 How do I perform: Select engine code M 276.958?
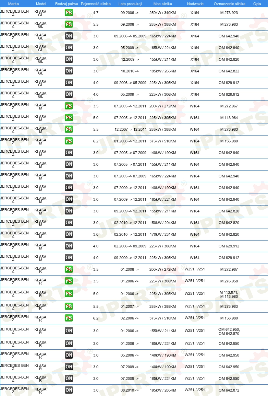click(229, 281)
